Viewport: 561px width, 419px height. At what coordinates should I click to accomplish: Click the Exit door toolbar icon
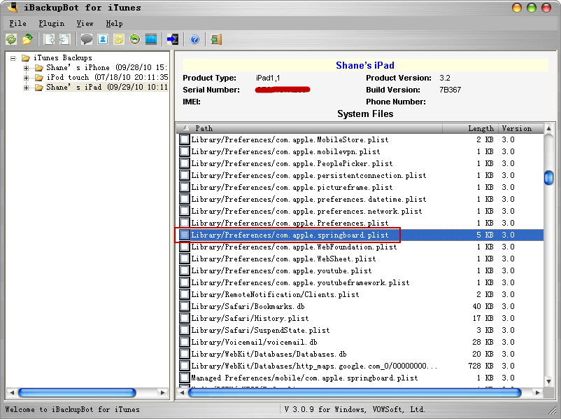(x=216, y=39)
